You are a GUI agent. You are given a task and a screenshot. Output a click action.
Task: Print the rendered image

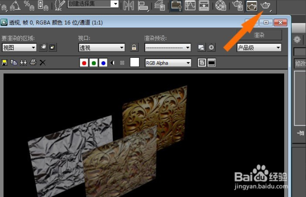[33, 62]
